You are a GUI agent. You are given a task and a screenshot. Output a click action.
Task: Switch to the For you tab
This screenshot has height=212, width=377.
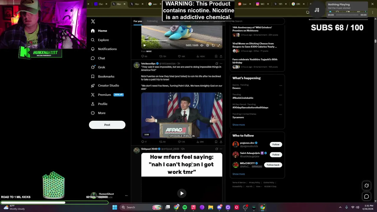tap(138, 21)
